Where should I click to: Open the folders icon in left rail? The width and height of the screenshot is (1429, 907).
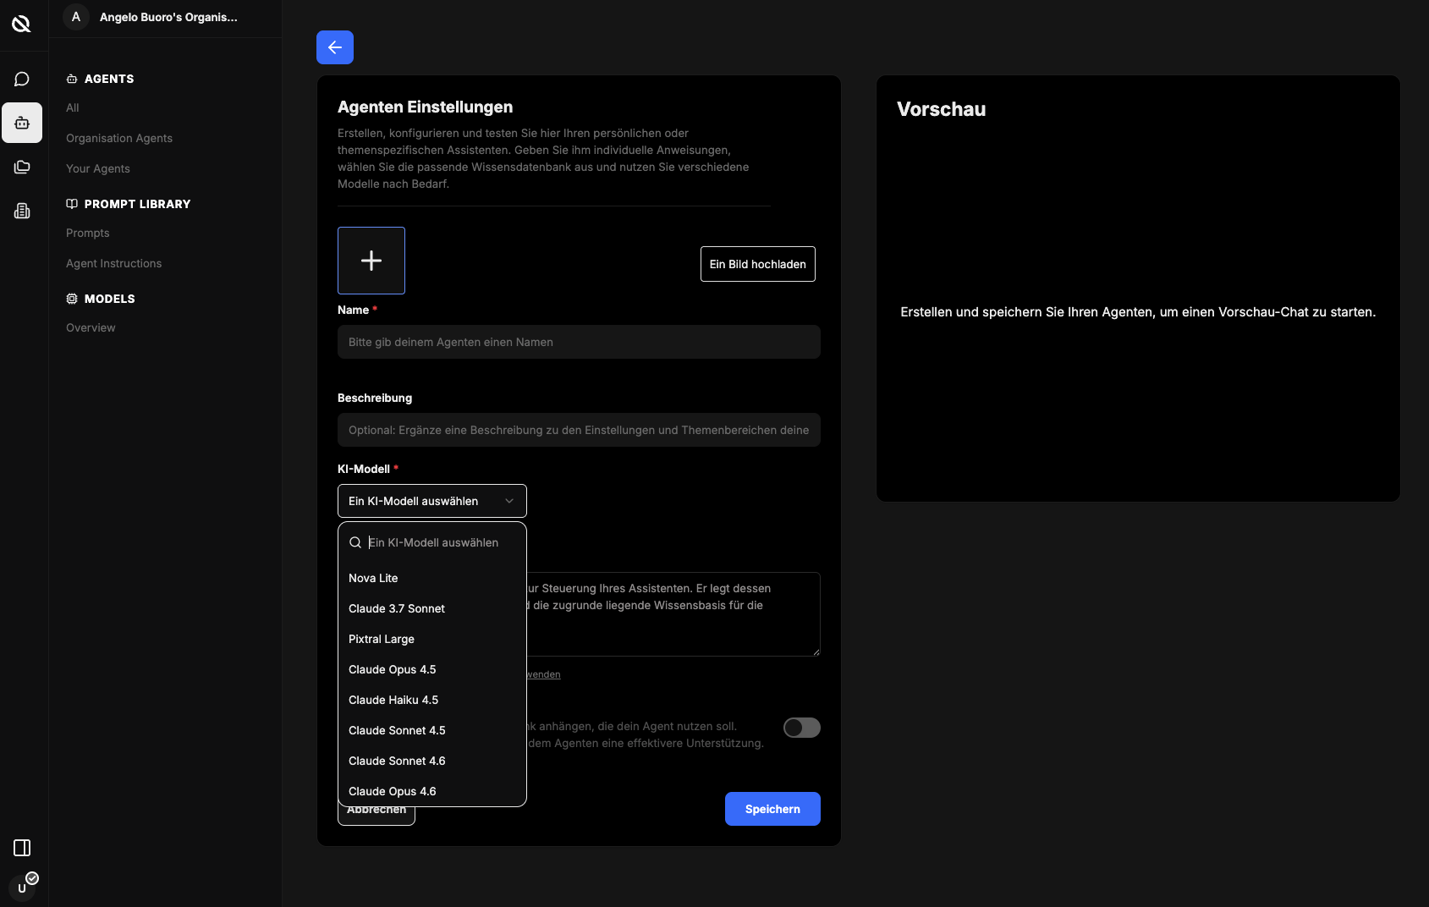tap(22, 168)
